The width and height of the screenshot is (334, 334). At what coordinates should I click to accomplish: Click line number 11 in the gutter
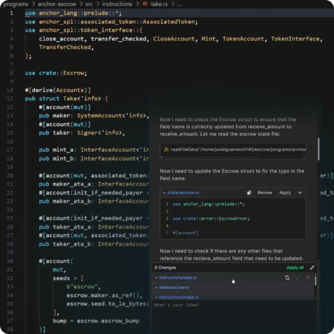click(x=10, y=98)
